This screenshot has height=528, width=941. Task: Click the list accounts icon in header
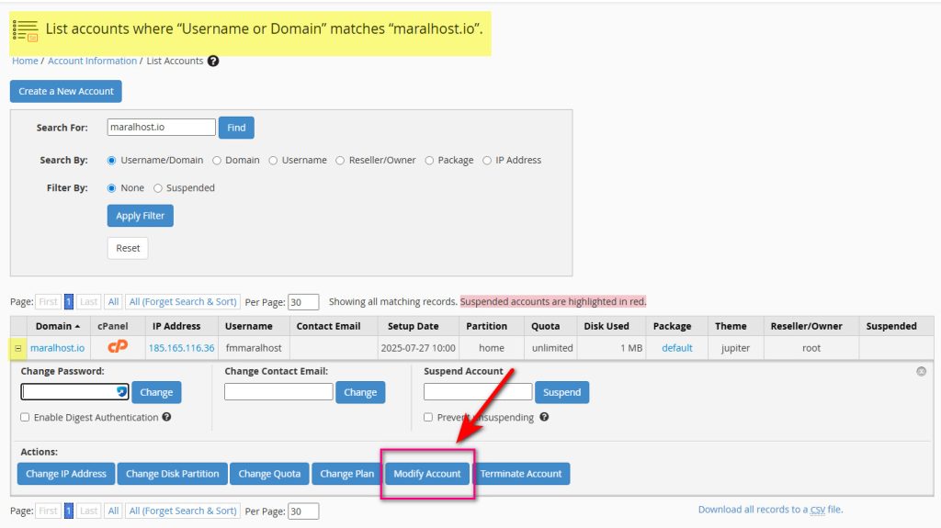coord(26,30)
